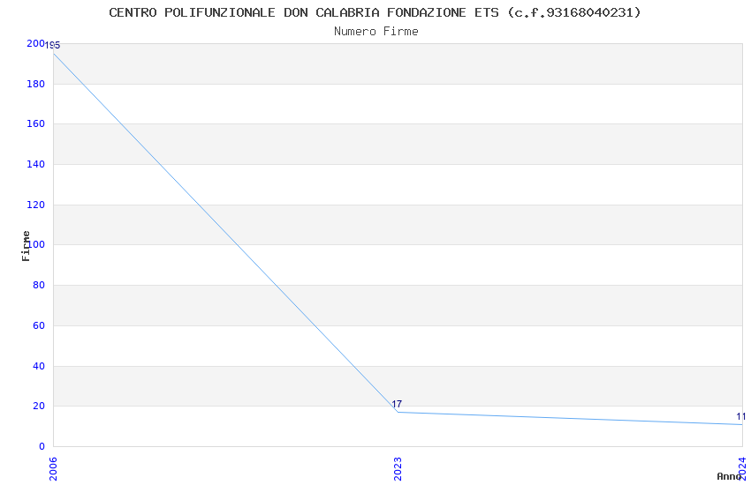Click the chart title CENTRO POLIFUNZIONALE DON CALABRIA

[375, 12]
